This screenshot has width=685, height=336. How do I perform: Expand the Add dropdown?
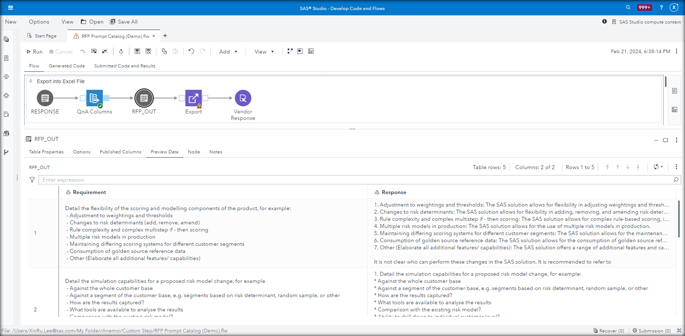(x=228, y=52)
